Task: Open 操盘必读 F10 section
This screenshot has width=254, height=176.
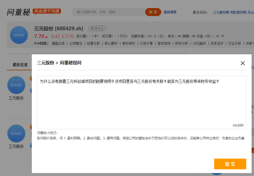Action: click(58, 43)
